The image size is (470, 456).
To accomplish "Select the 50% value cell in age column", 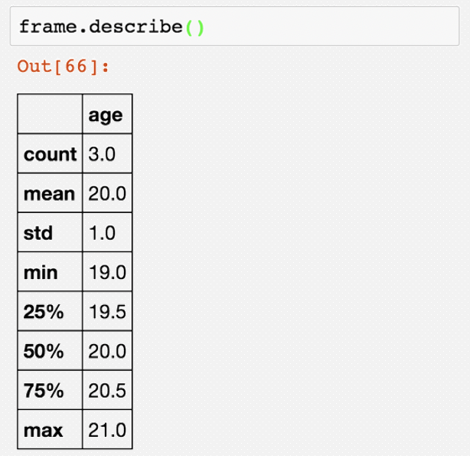I will (106, 351).
